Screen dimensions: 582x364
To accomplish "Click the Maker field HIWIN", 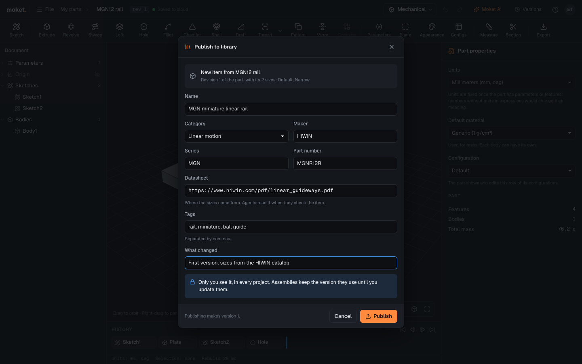I will (345, 136).
